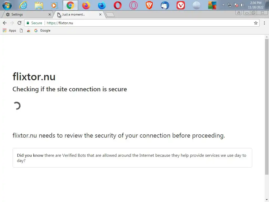Image resolution: width=269 pixels, height=202 pixels.
Task: Launch Opera browser from taskbar
Action: click(118, 5)
